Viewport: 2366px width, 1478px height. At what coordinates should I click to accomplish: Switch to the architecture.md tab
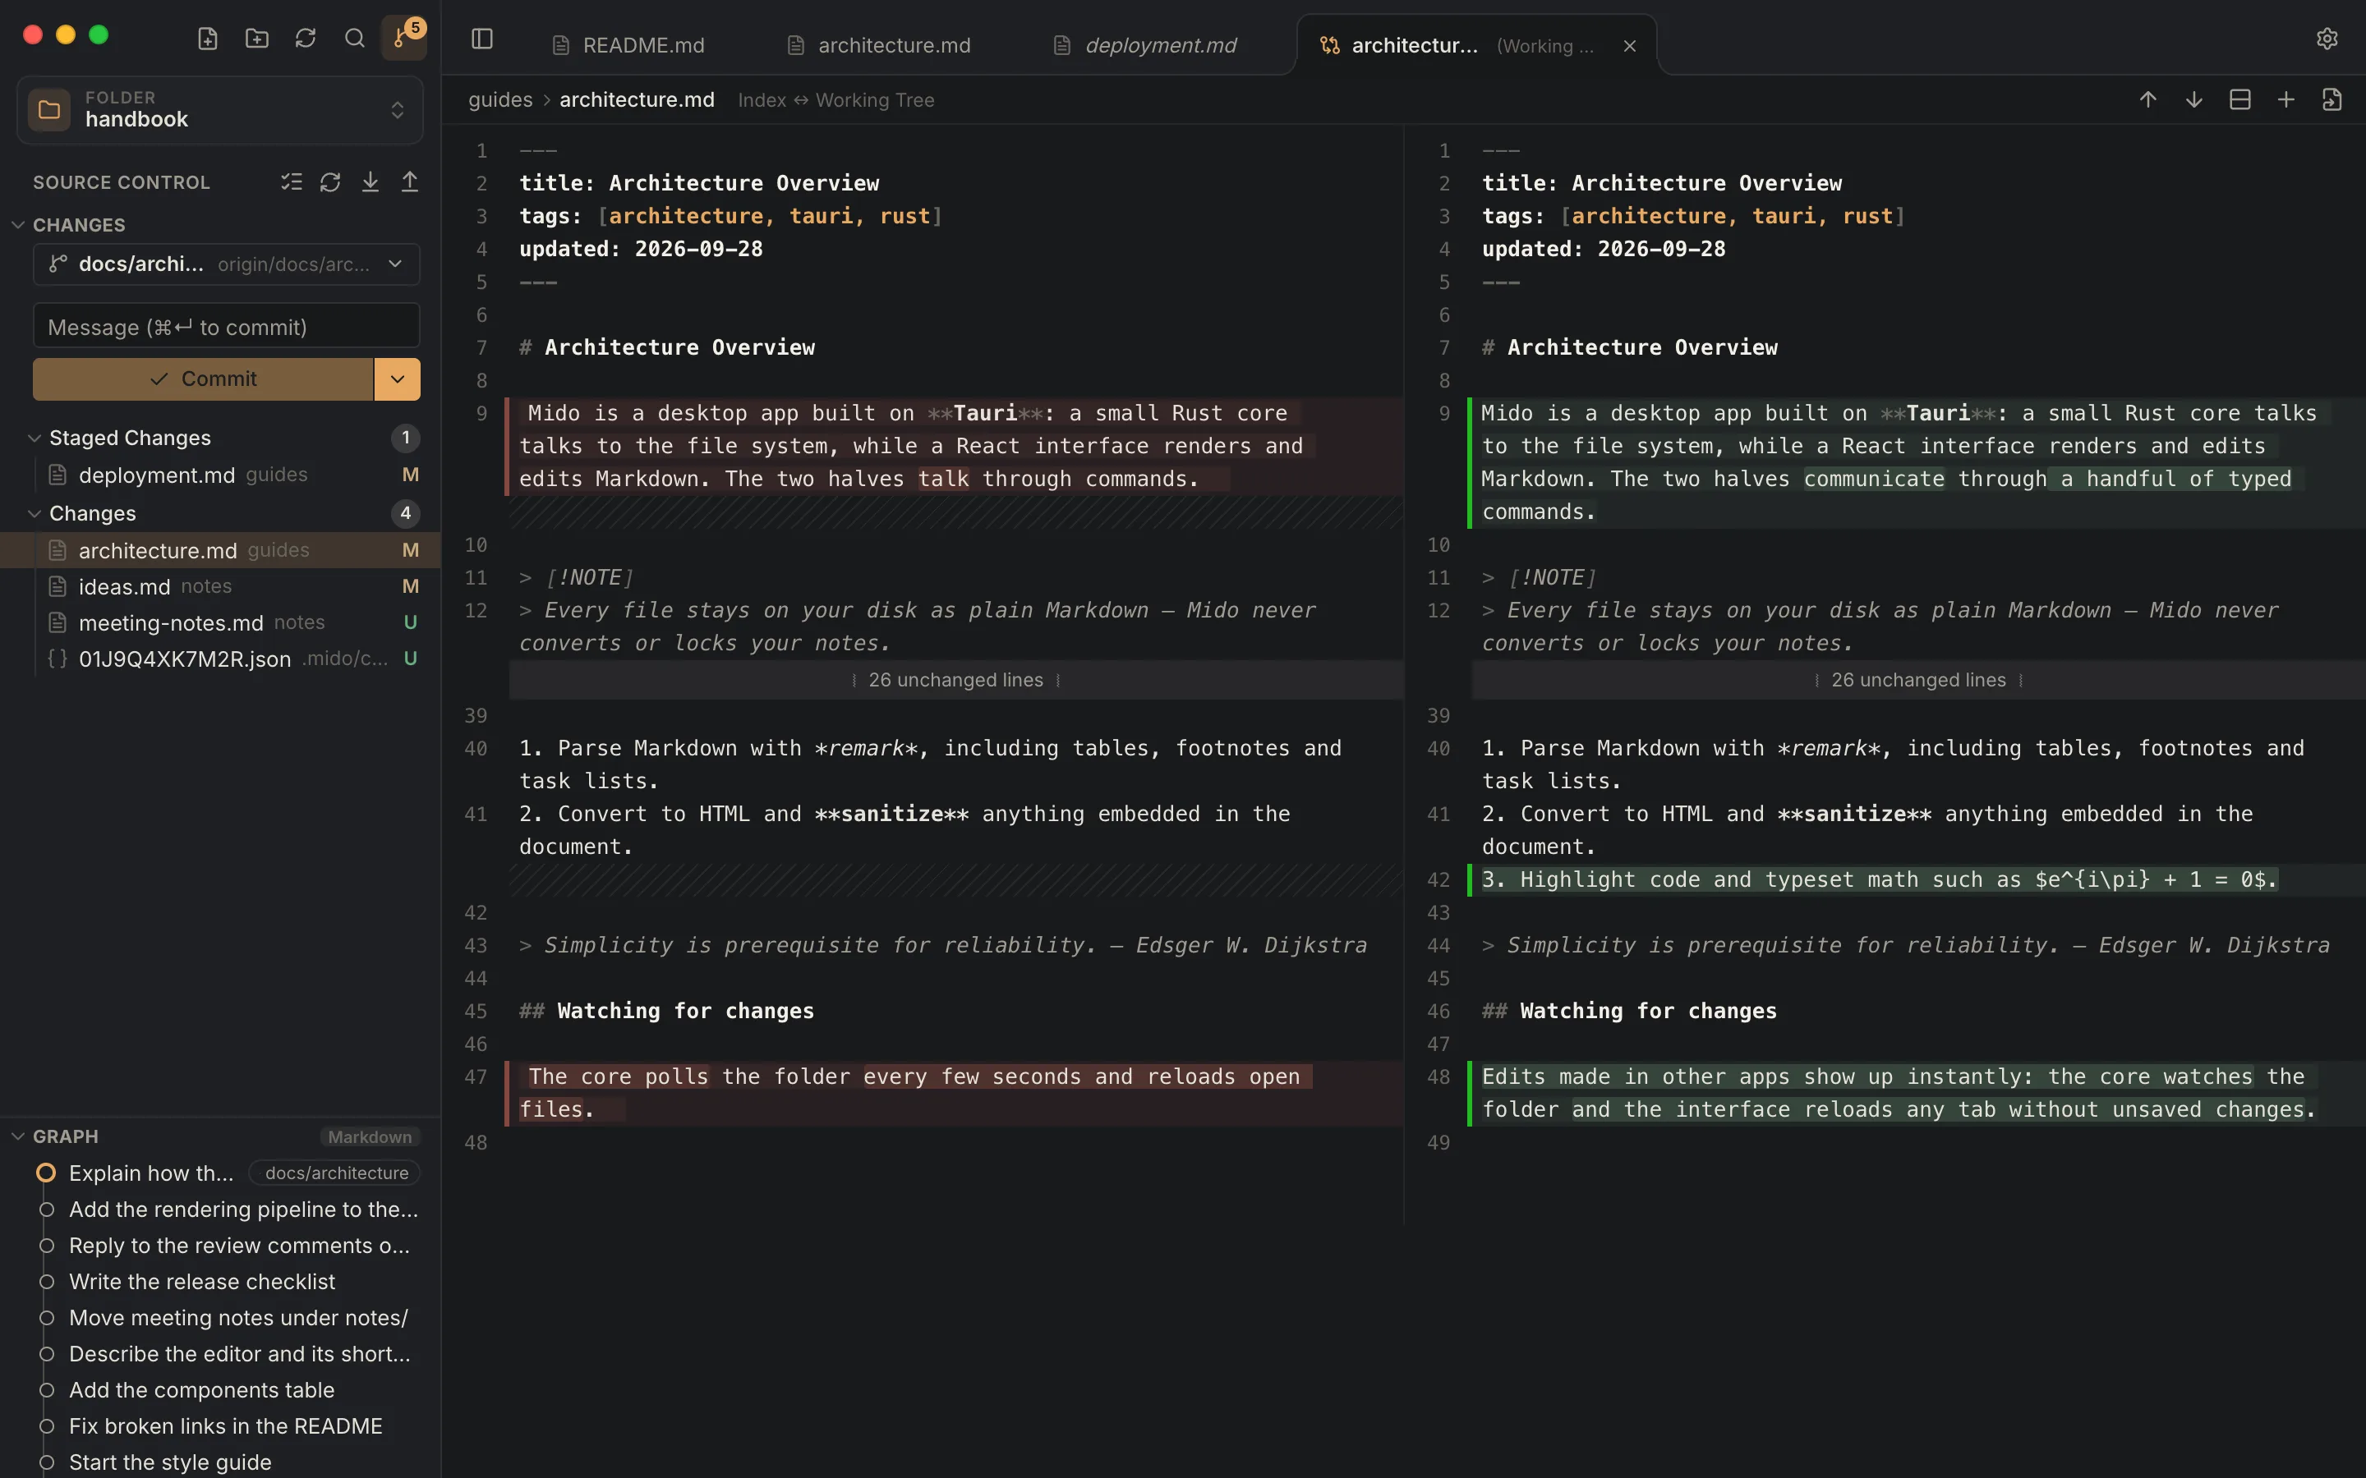879,46
